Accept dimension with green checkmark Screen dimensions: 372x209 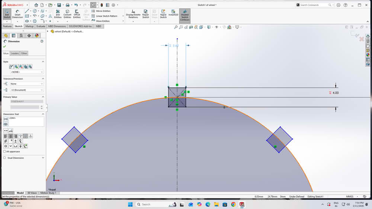[x=4, y=47]
